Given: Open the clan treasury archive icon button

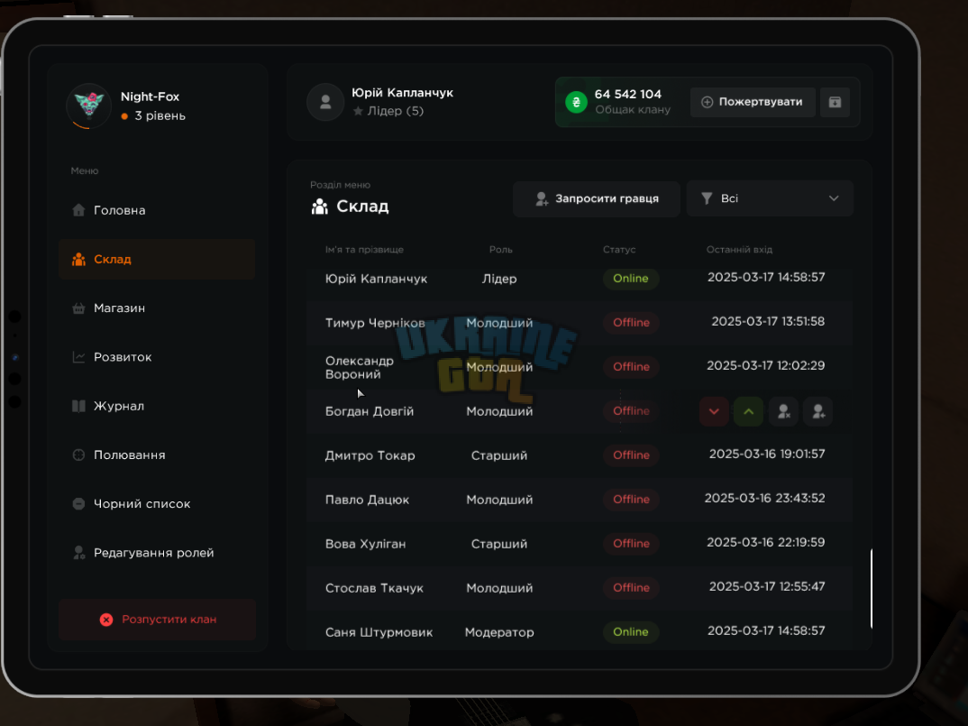Looking at the screenshot, I should [835, 102].
